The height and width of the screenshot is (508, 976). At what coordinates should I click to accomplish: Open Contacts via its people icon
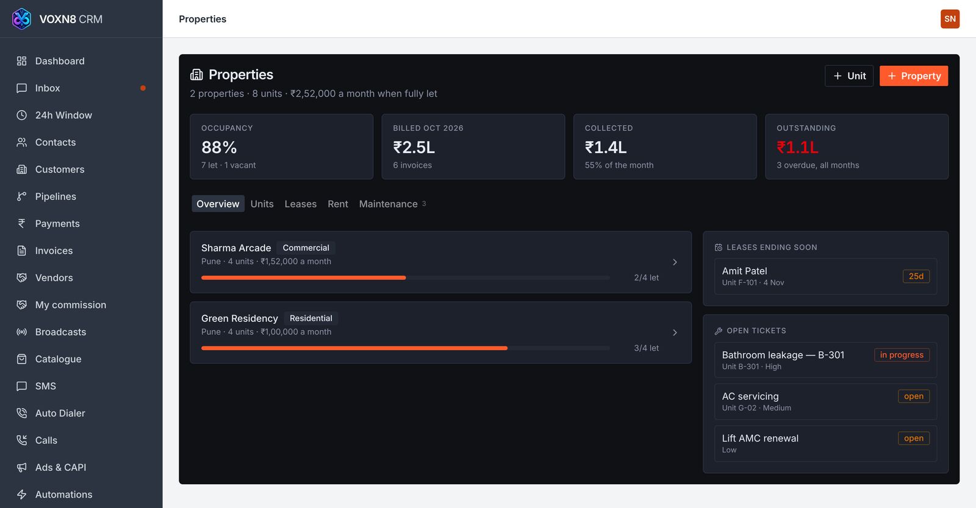click(x=21, y=142)
